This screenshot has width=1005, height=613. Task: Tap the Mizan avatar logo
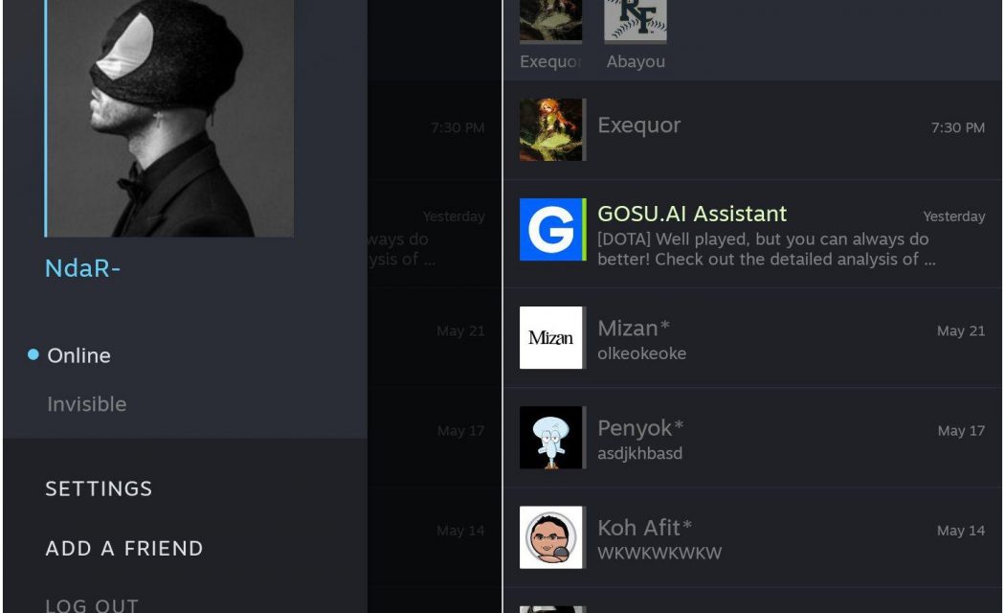click(550, 337)
